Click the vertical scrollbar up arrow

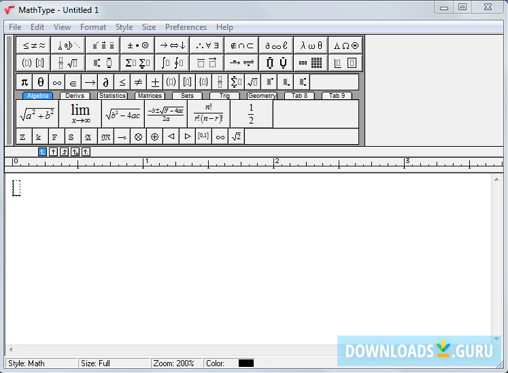coord(496,179)
